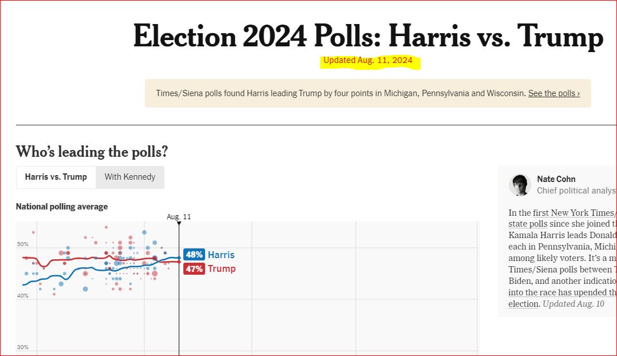The width and height of the screenshot is (617, 356).
Task: Click the red dot ending Trump line
Action: [x=179, y=262]
